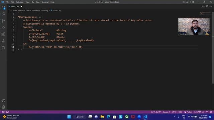Open the Go menu
Image resolution: width=214 pixels, height=120 pixels.
tap(33, 2)
